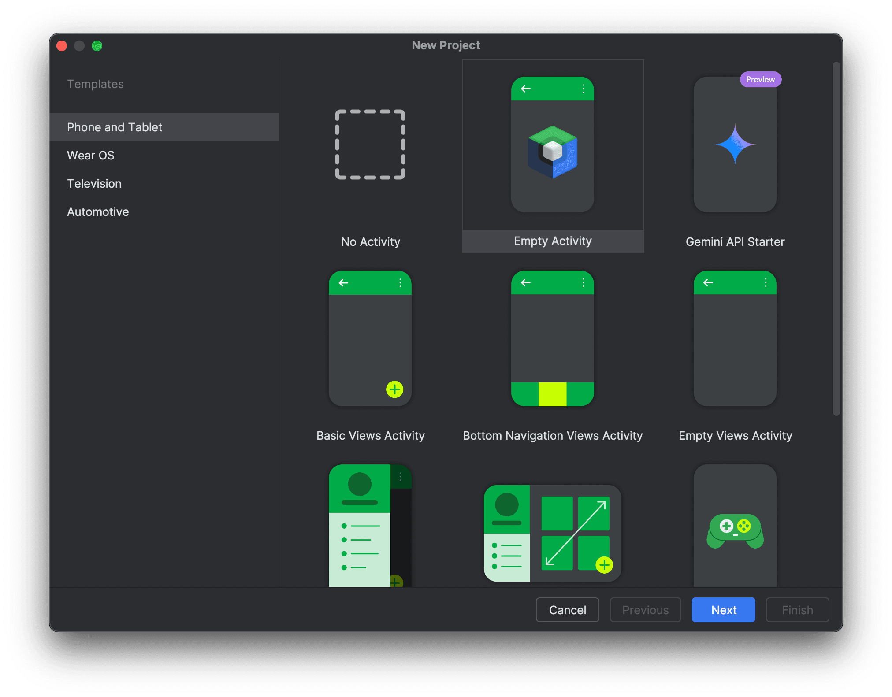
Task: Cancel the new project wizard
Action: (567, 610)
